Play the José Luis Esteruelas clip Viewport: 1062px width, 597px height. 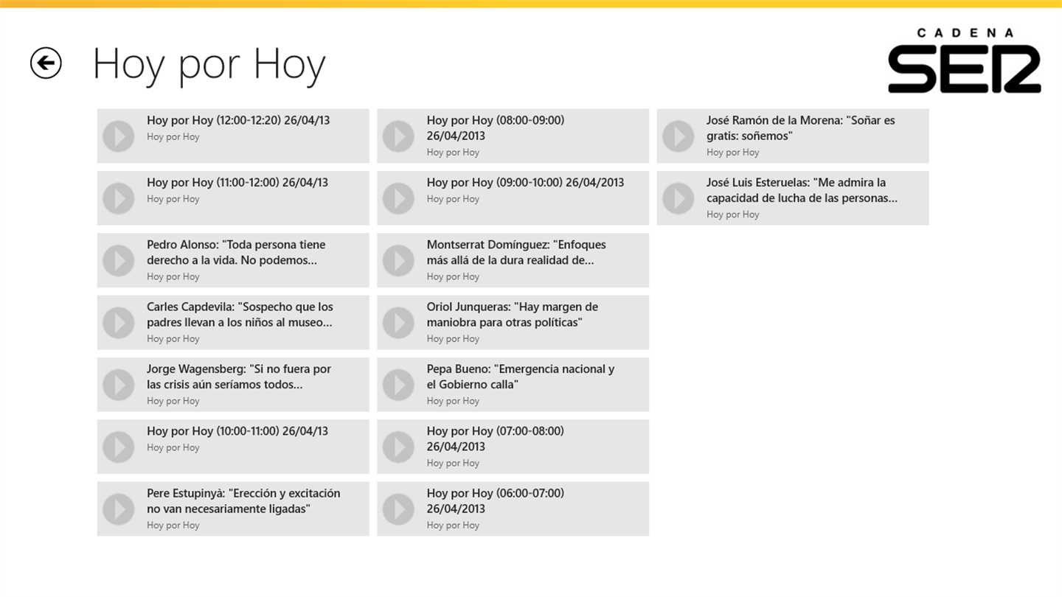point(678,198)
